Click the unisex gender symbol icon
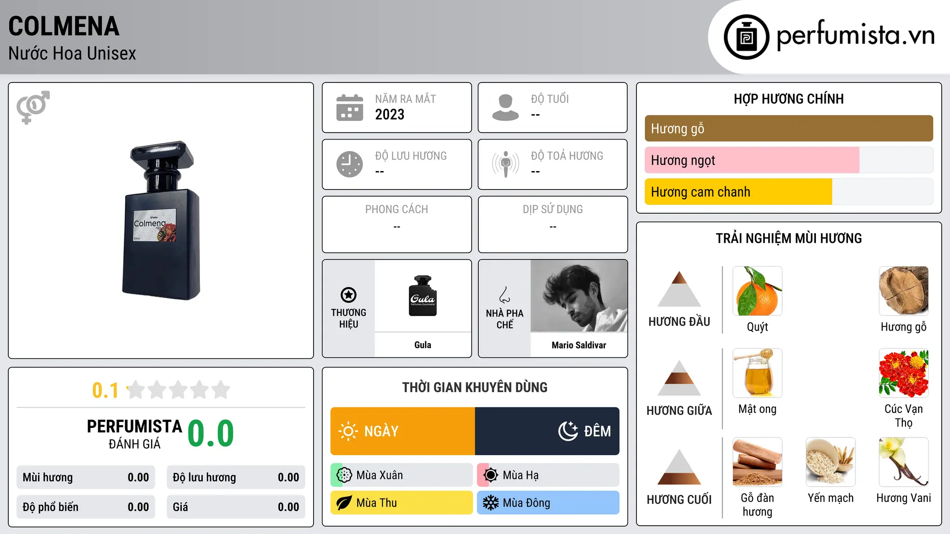Screen dimensions: 950x534 33,108
